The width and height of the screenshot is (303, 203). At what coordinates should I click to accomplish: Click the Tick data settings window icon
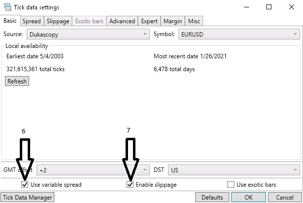click(x=7, y=7)
